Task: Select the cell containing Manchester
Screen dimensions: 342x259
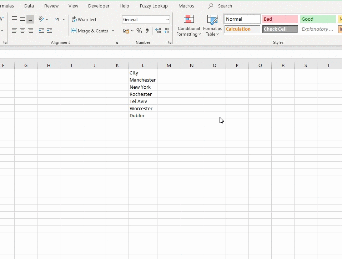Action: pos(143,80)
